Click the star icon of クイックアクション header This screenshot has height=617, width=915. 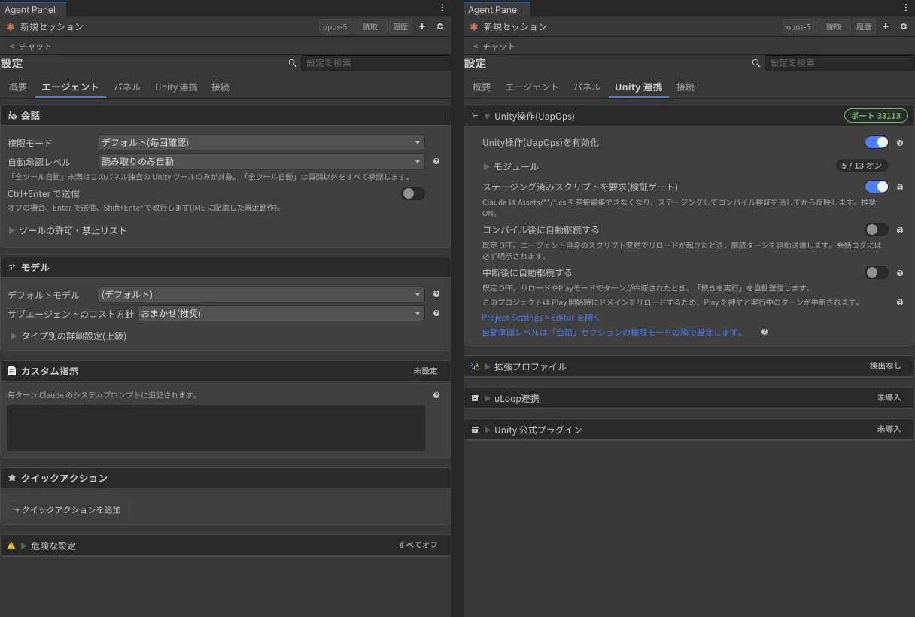[x=12, y=478]
